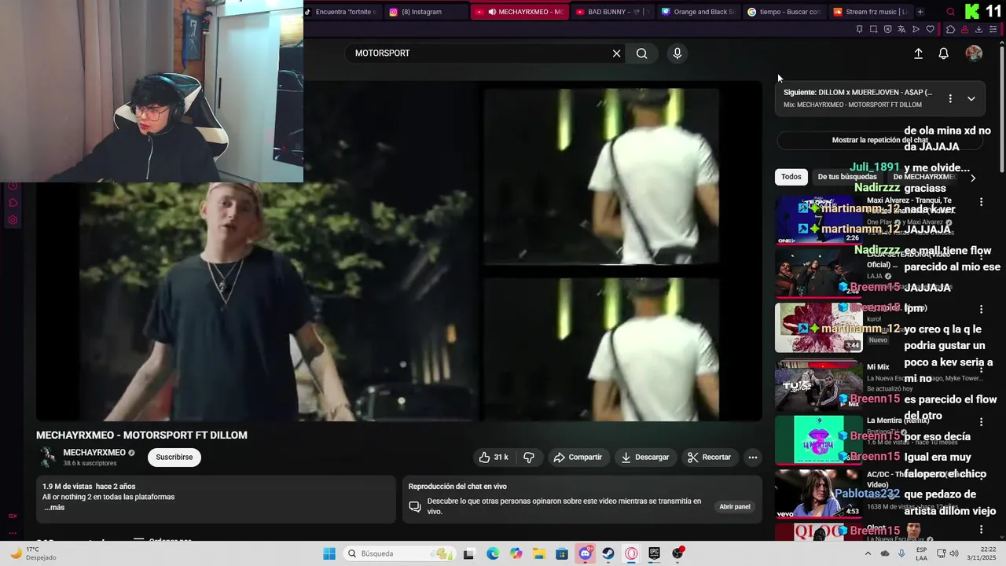Click Recortar to clip the video
The width and height of the screenshot is (1006, 566).
[709, 457]
